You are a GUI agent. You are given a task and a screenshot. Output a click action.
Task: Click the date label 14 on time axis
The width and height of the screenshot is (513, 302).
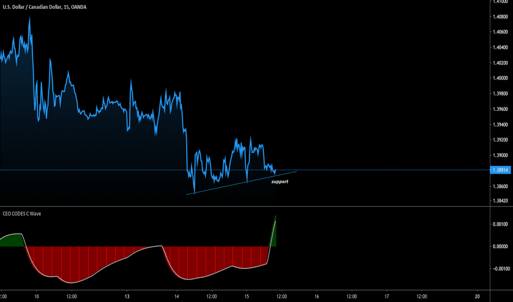click(177, 297)
